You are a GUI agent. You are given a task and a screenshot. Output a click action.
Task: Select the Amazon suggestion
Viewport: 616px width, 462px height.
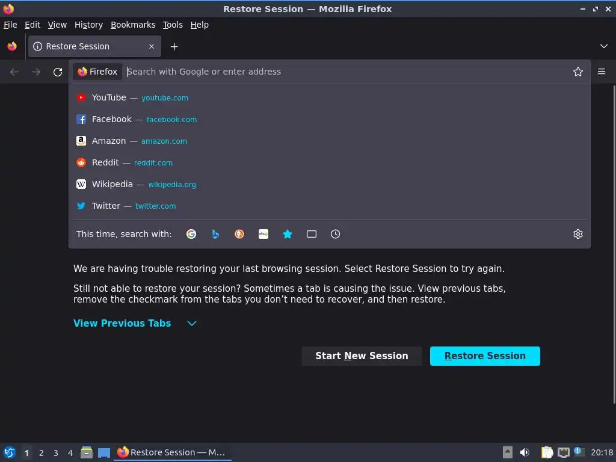coord(330,141)
